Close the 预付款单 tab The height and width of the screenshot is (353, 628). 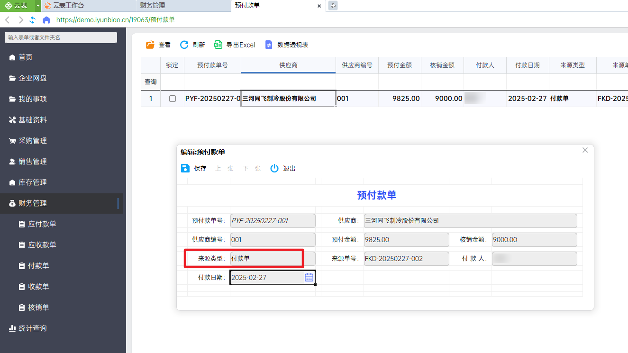point(319,6)
